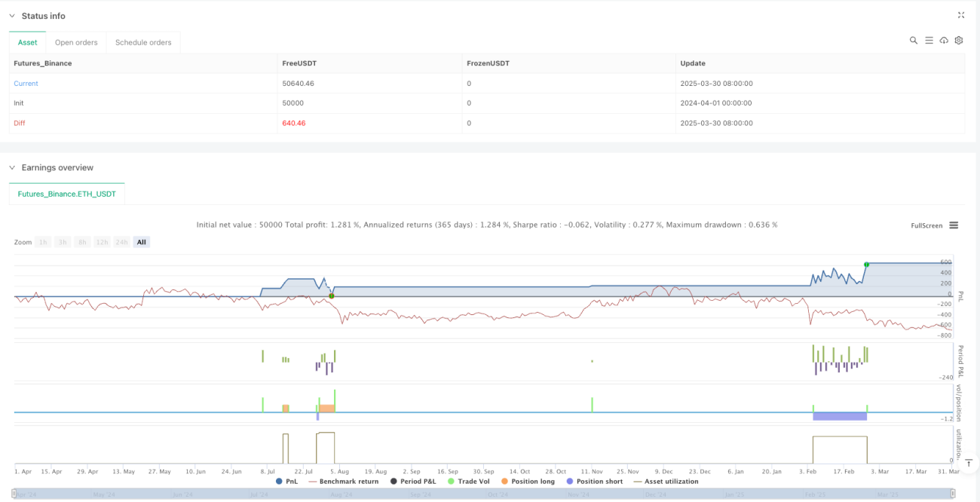Open the list view icon beside the search
The image size is (980, 502).
tap(929, 41)
